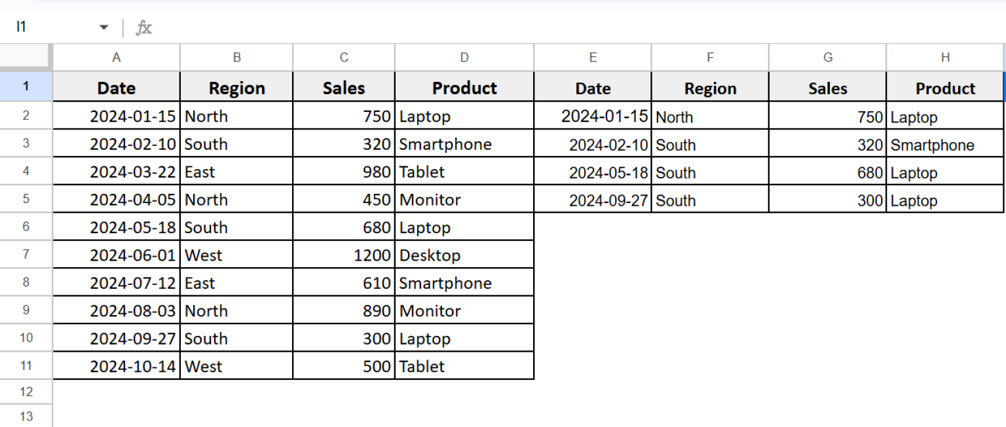This screenshot has height=427, width=1006.
Task: Click the fx formula icon
Action: click(144, 28)
